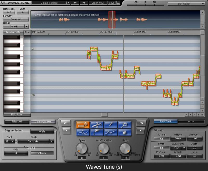Image resolution: width=208 pixels, height=171 pixels.
Task: Click the Note Transition knob
Action: coord(103,149)
